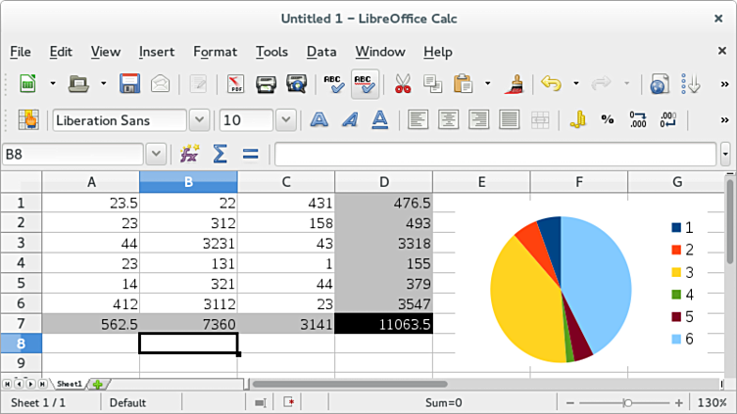Click the Cut scissors icon
737x414 pixels.
(402, 84)
